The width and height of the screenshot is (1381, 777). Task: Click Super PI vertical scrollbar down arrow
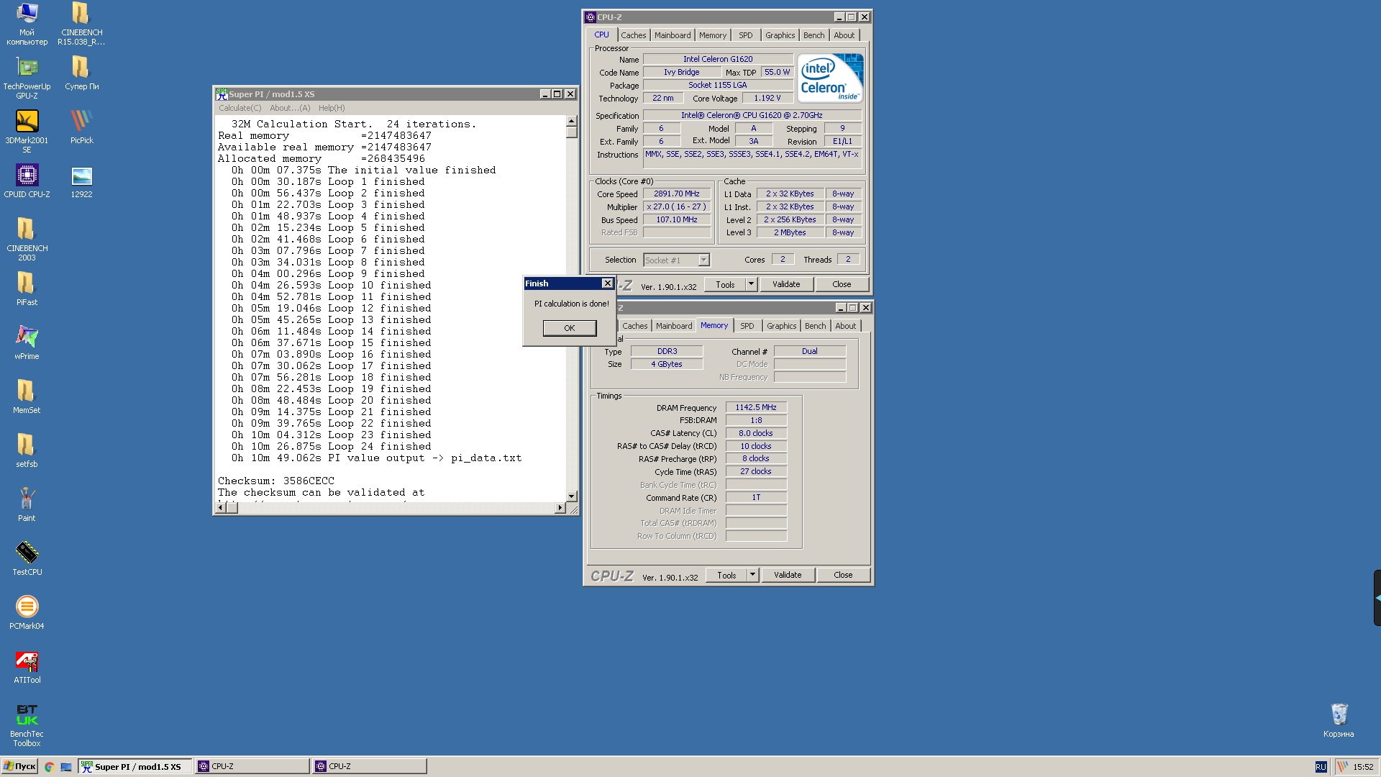pyautogui.click(x=571, y=496)
